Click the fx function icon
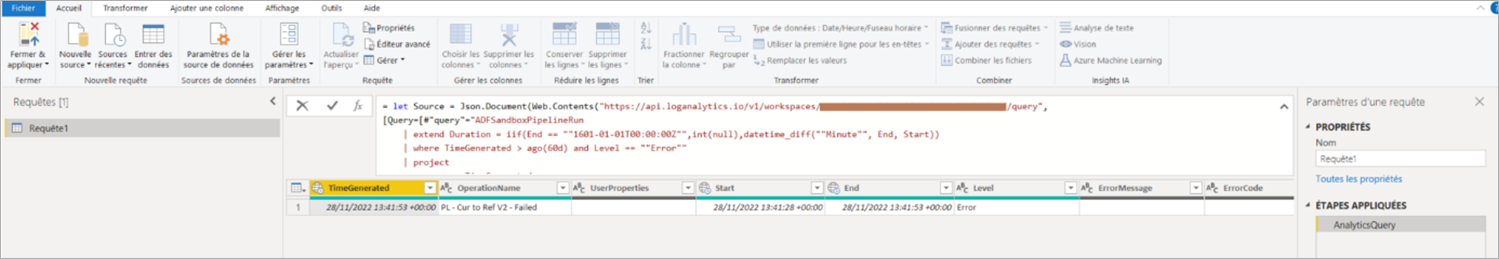Image resolution: width=1499 pixels, height=259 pixels. point(358,106)
